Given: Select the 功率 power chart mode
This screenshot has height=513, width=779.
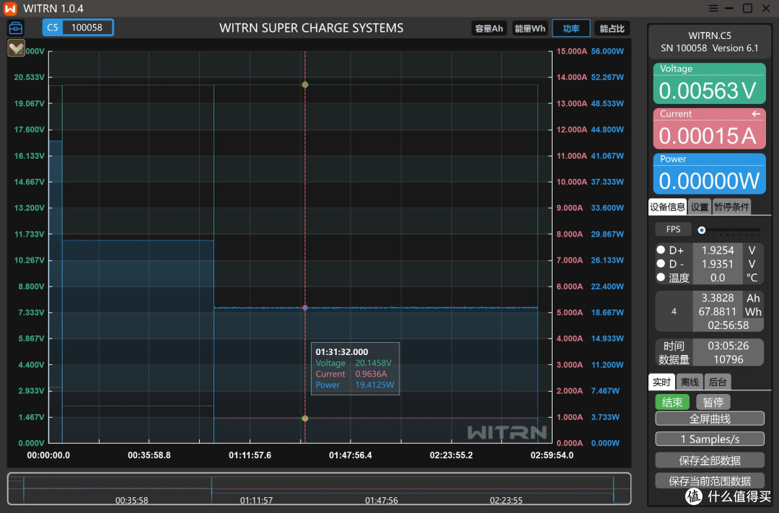Looking at the screenshot, I should click(571, 28).
